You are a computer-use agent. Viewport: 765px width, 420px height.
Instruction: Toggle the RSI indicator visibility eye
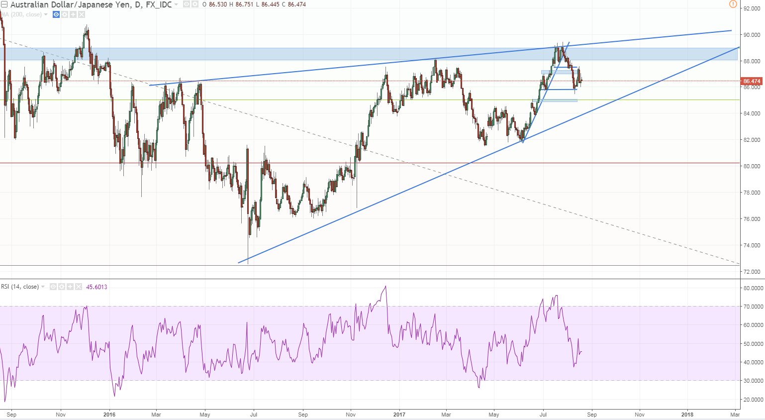coord(53,287)
